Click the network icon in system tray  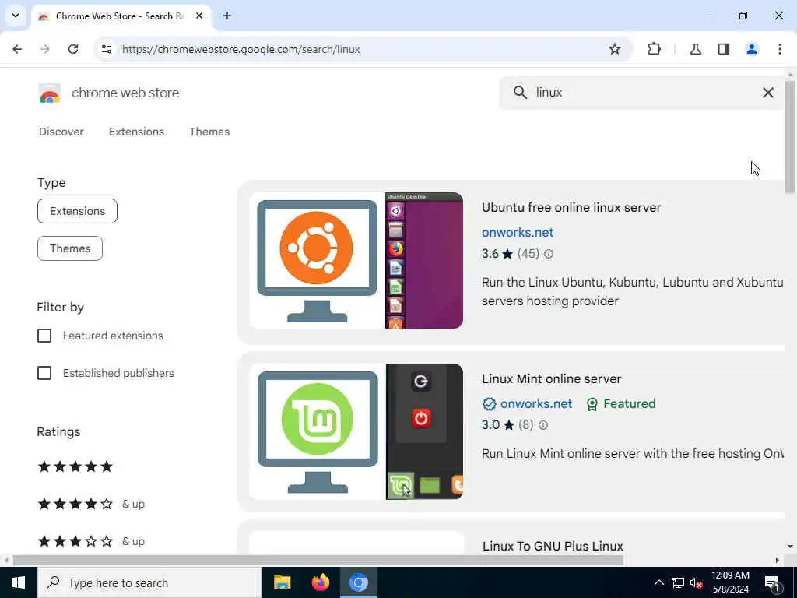pos(678,582)
